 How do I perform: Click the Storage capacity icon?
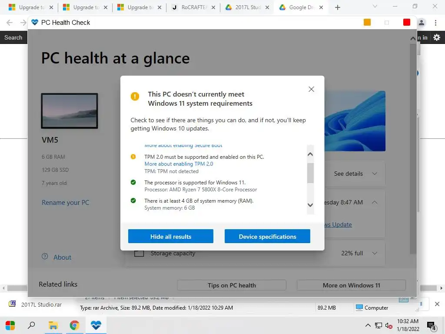[x=139, y=254]
